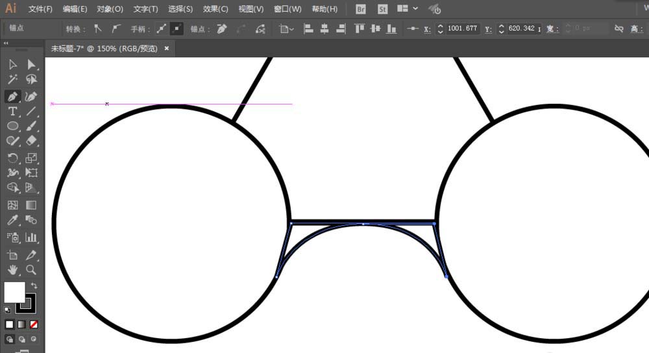
Task: Choose the Symbol Sprayer tool
Action: (13, 237)
